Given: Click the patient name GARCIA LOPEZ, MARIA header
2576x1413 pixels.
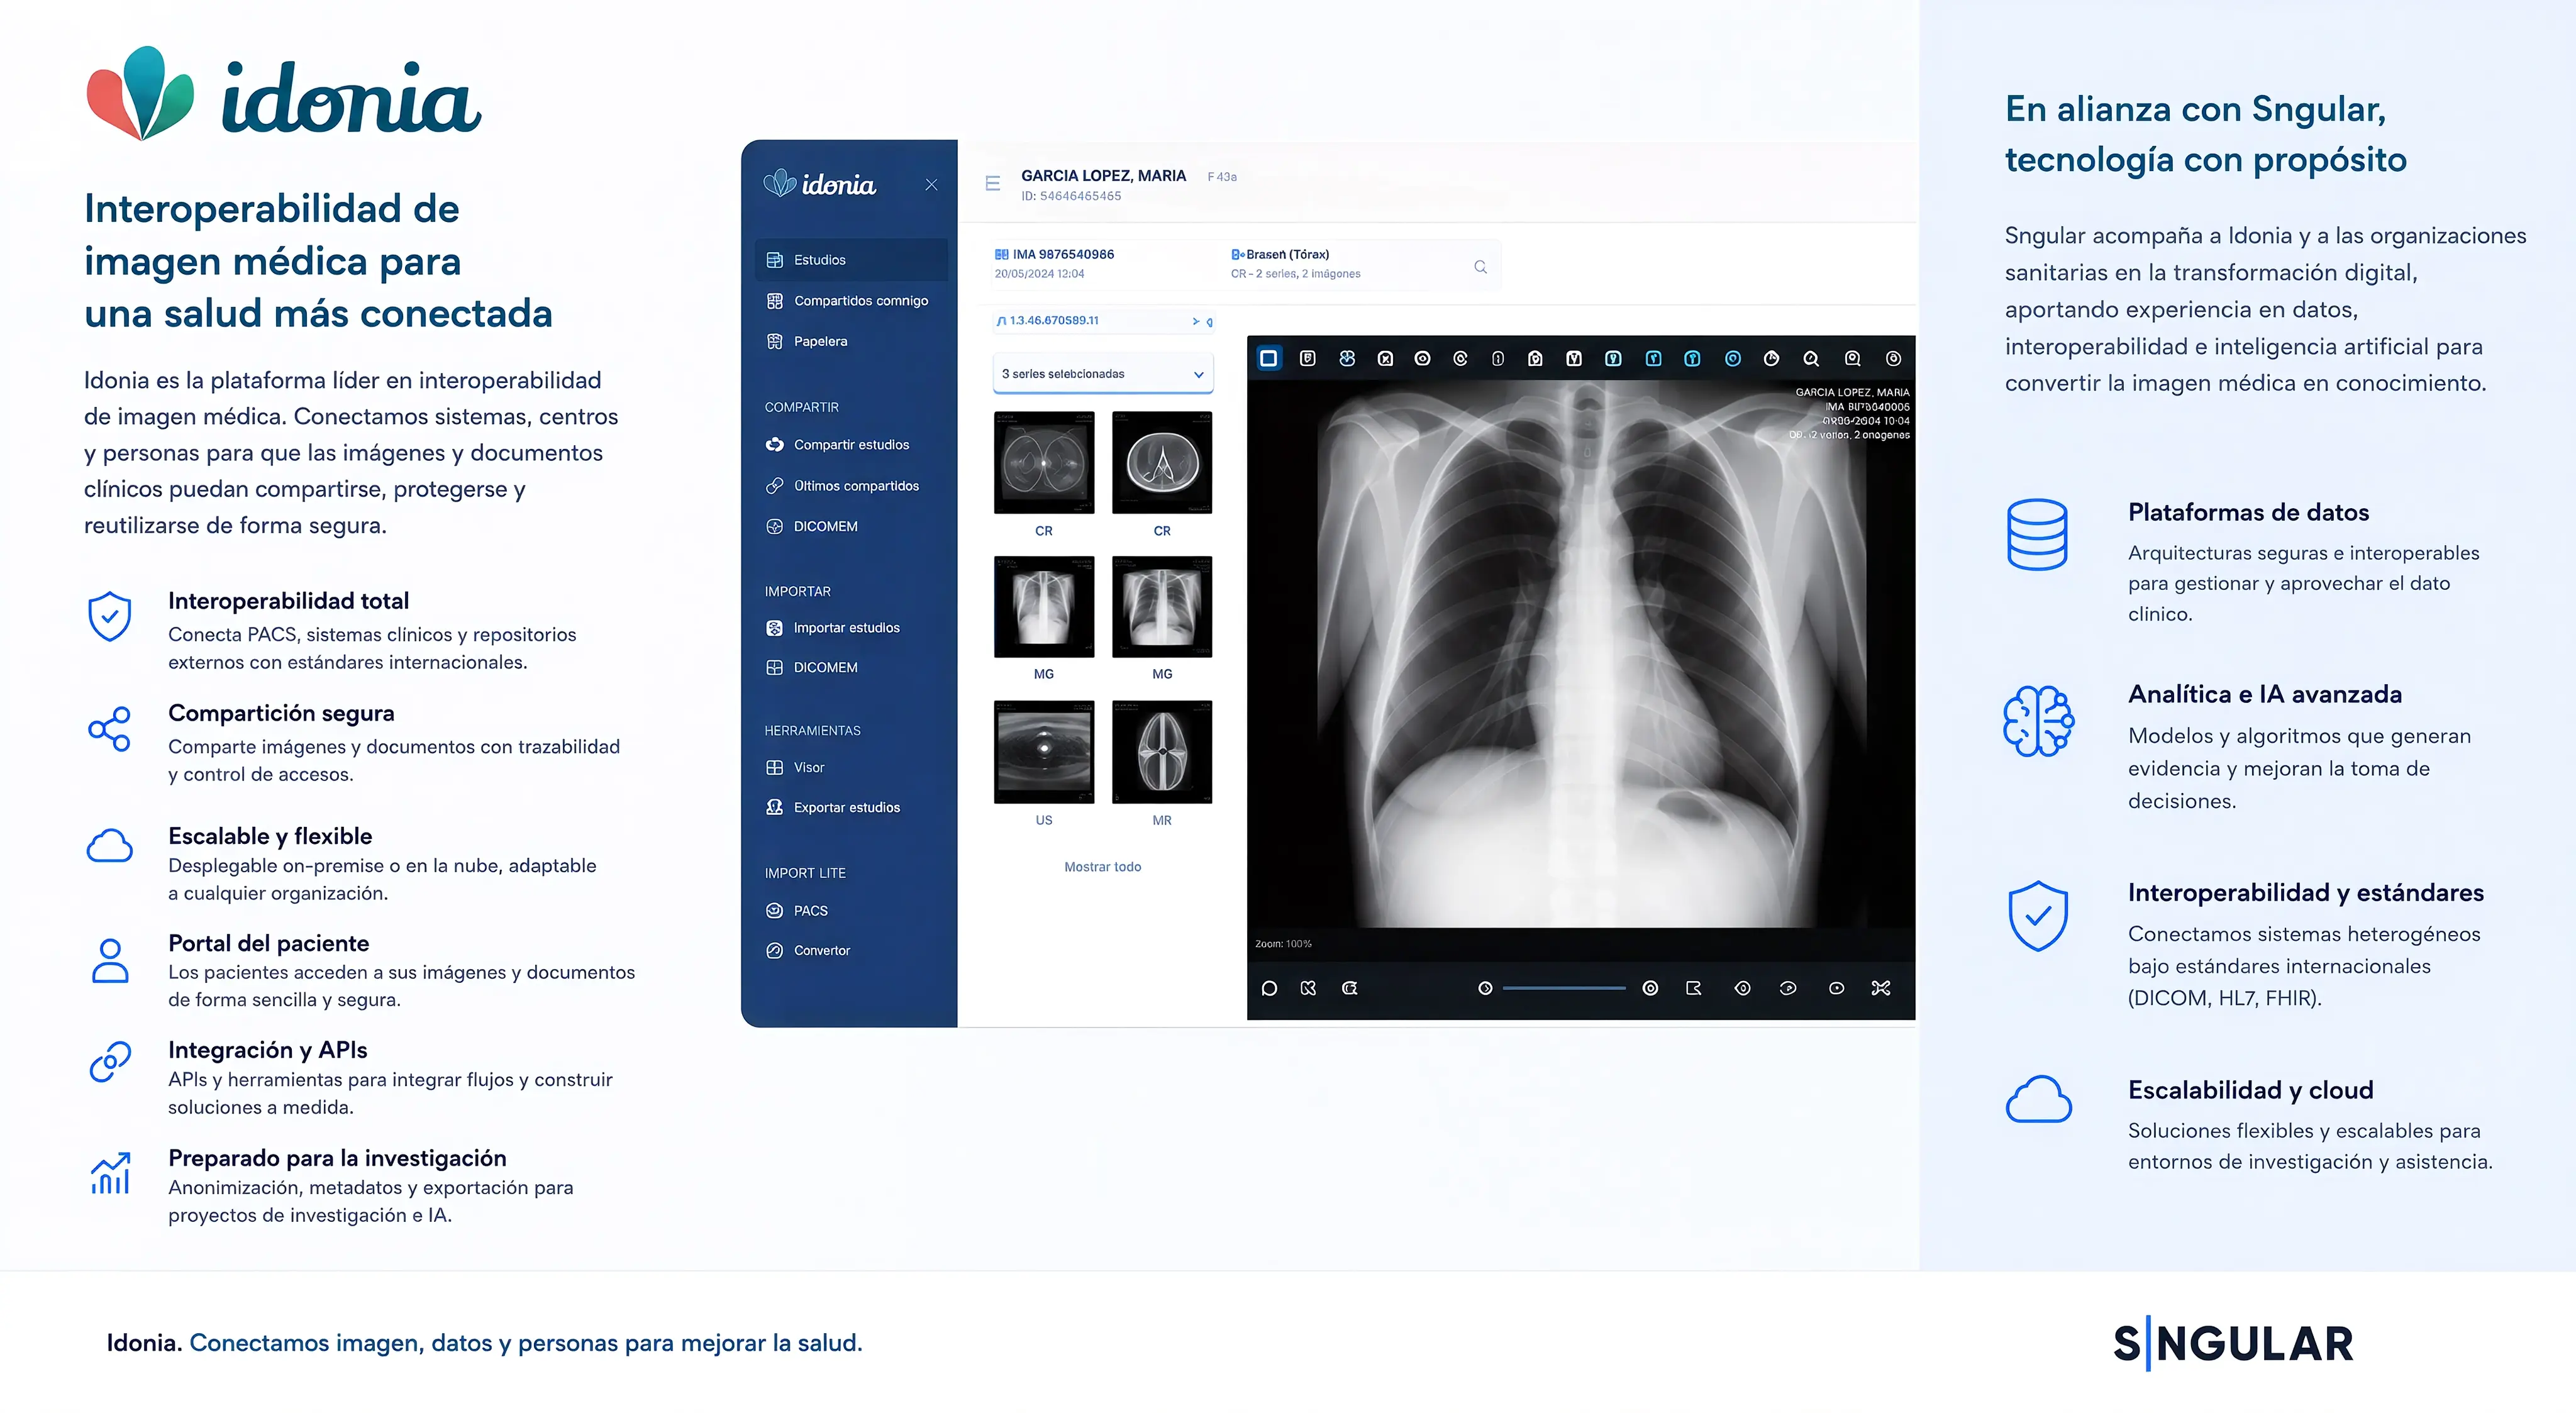Looking at the screenshot, I should [x=1103, y=176].
